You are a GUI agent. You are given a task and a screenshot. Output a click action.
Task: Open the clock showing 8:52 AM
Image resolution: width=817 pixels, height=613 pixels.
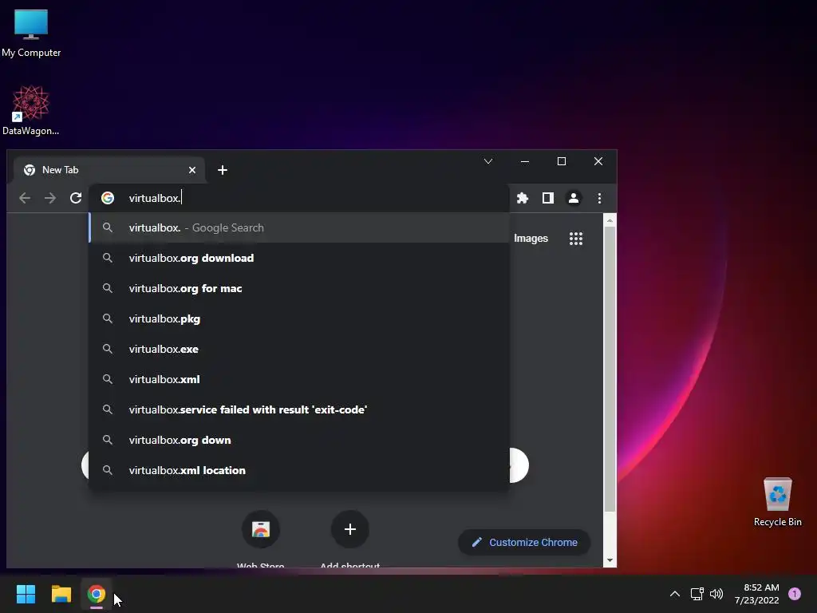point(757,594)
